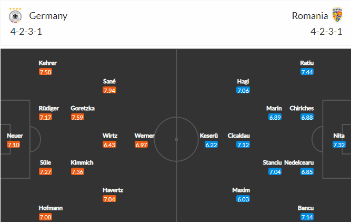Image resolution: width=351 pixels, height=222 pixels.
Task: Open player Kehrer's name
Action: pos(48,63)
